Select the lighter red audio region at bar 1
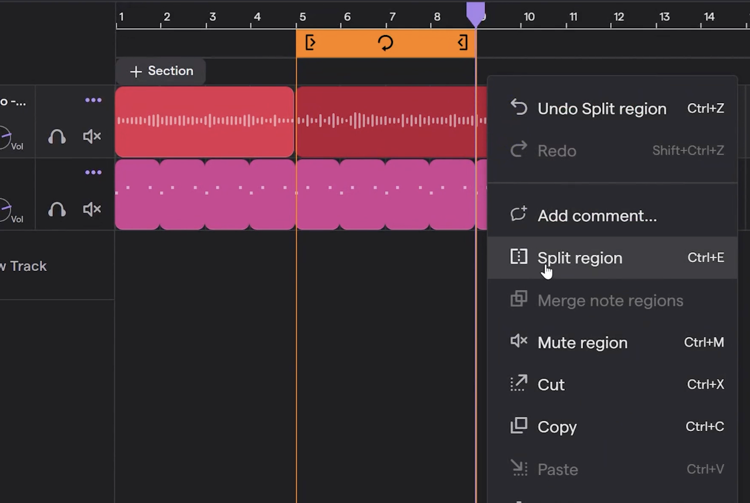 (204, 121)
